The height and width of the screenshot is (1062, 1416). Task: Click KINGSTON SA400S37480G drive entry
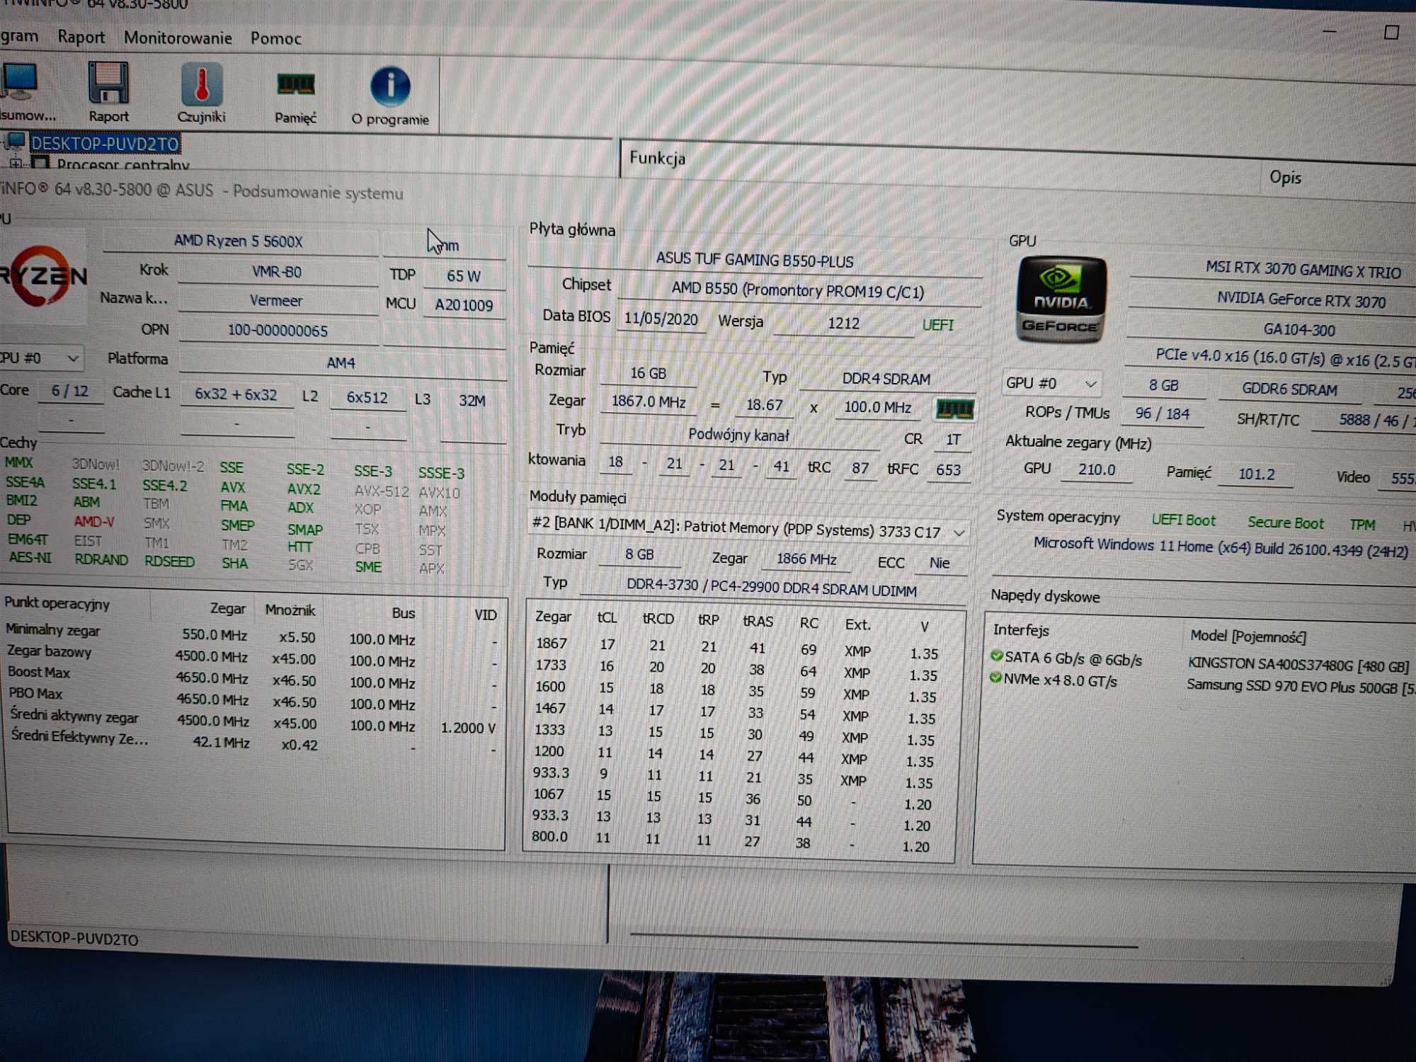tap(1298, 666)
